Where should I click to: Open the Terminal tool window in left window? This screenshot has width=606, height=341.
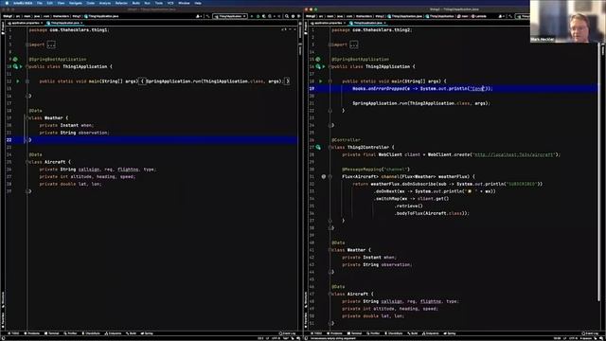(x=52, y=333)
